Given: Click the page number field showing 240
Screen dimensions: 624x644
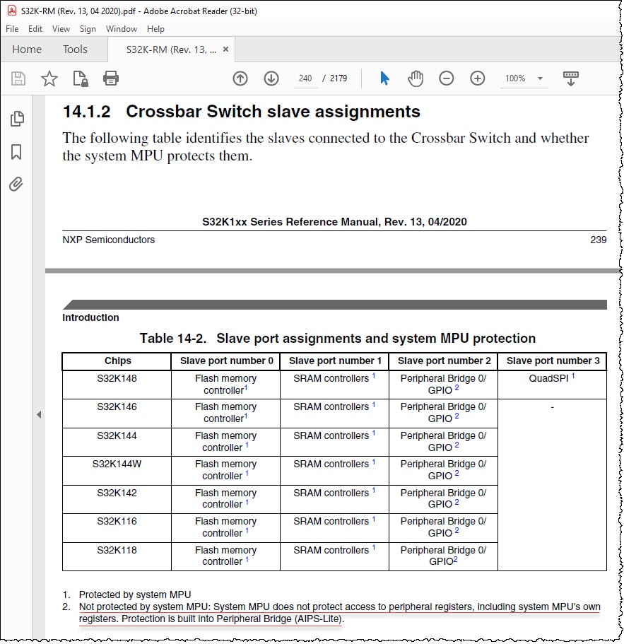Looking at the screenshot, I should coord(305,78).
